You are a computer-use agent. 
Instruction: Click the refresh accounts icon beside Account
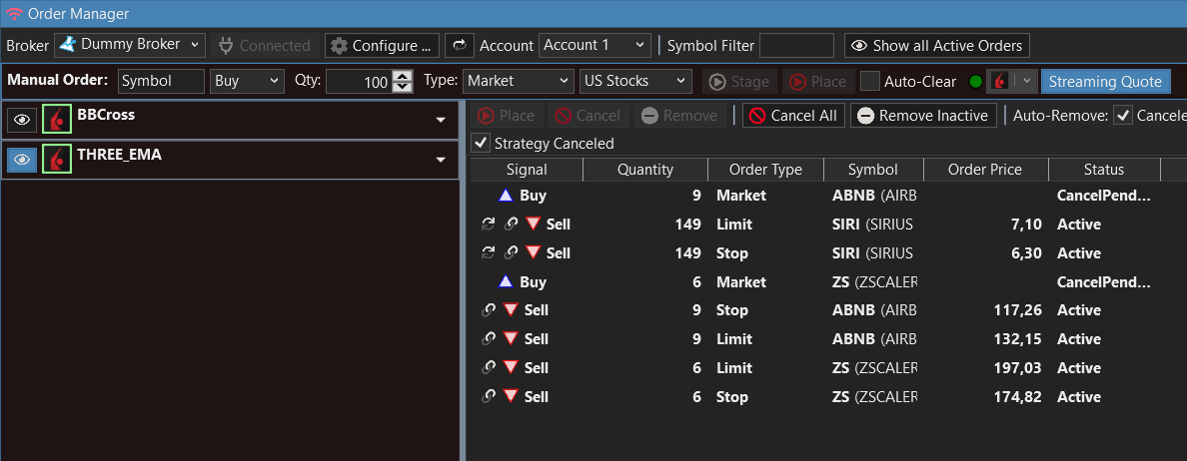point(459,45)
